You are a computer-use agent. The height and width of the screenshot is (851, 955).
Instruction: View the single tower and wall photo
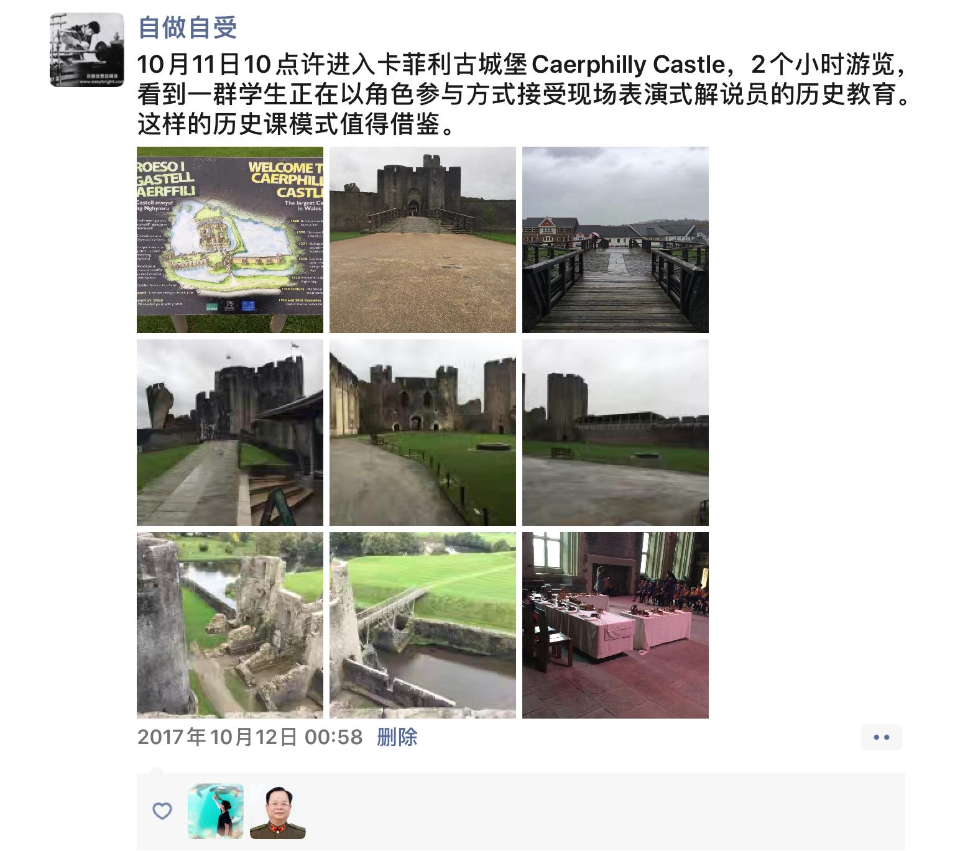(616, 433)
